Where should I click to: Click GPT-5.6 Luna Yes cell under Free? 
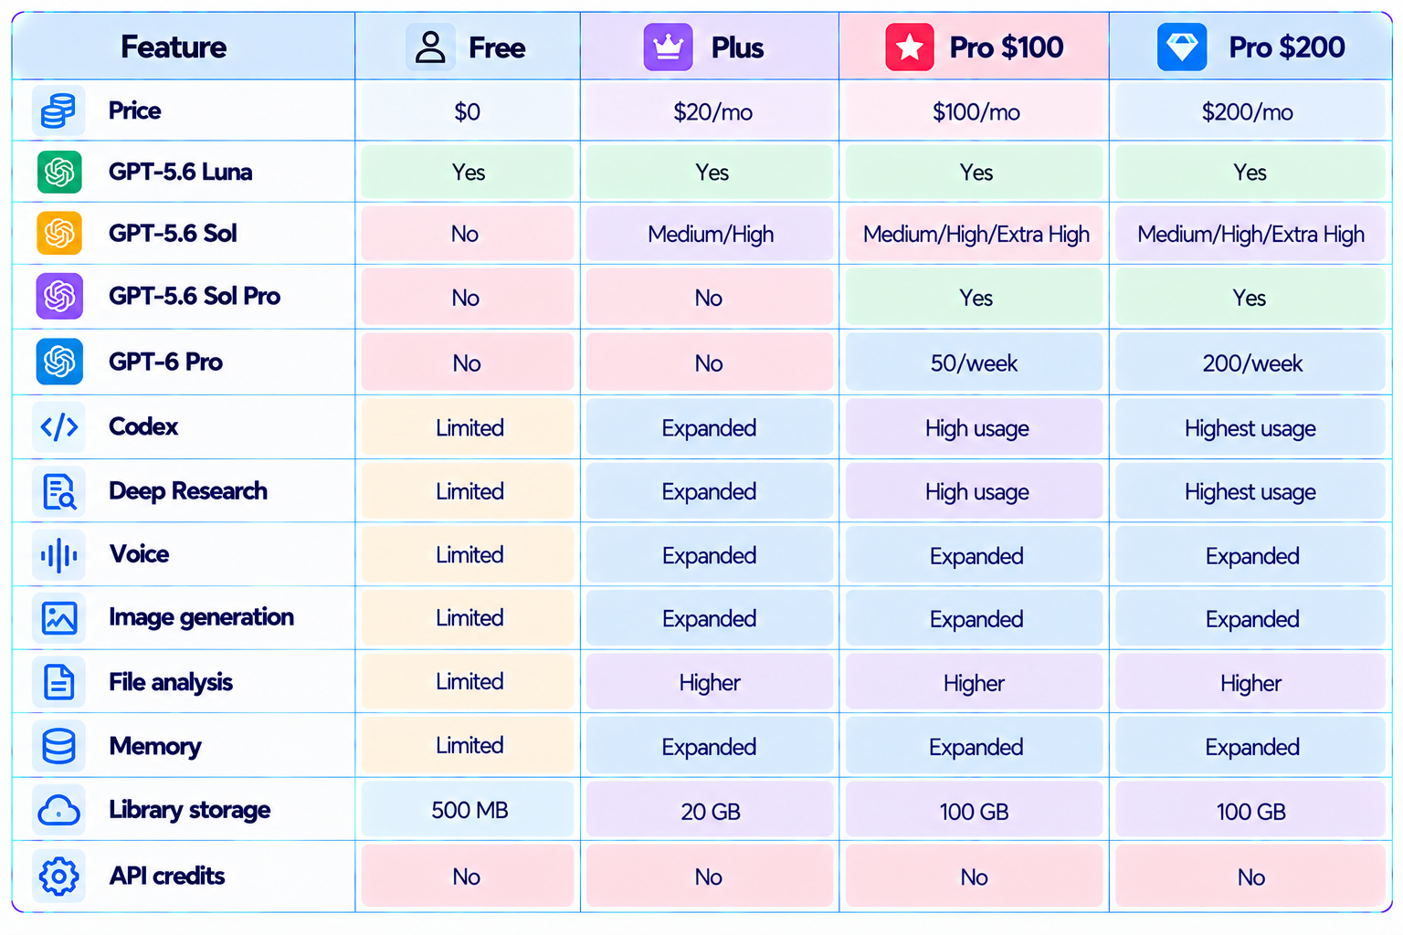(468, 172)
